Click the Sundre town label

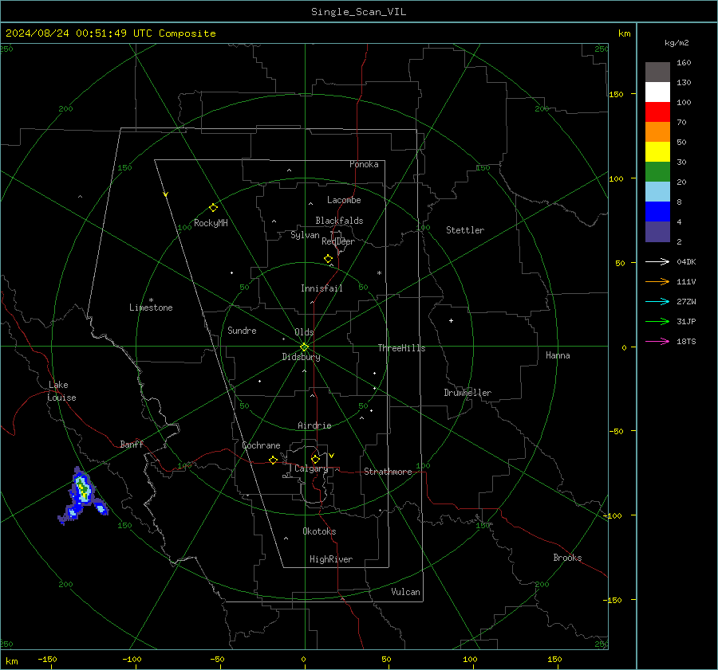point(242,331)
